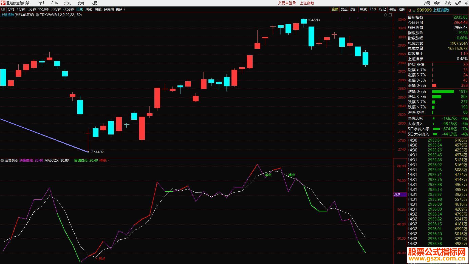Click the 3042.93 high price marker
This screenshot has width=469, height=264.
pos(313,20)
